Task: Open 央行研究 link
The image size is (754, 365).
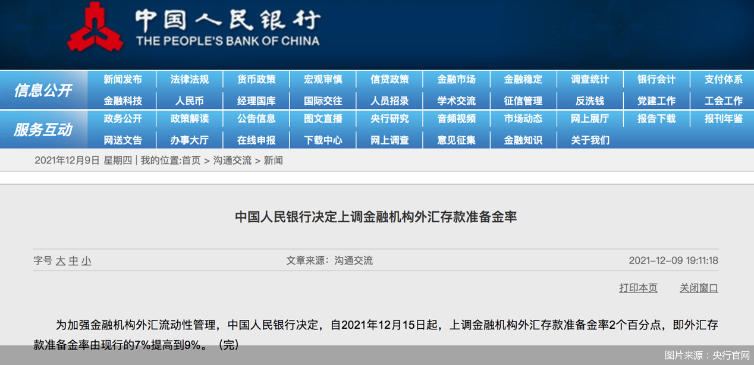Action: point(389,119)
